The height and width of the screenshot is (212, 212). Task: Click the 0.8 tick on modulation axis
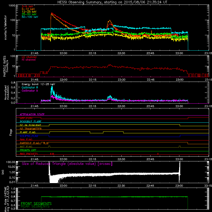(x=13, y=82)
